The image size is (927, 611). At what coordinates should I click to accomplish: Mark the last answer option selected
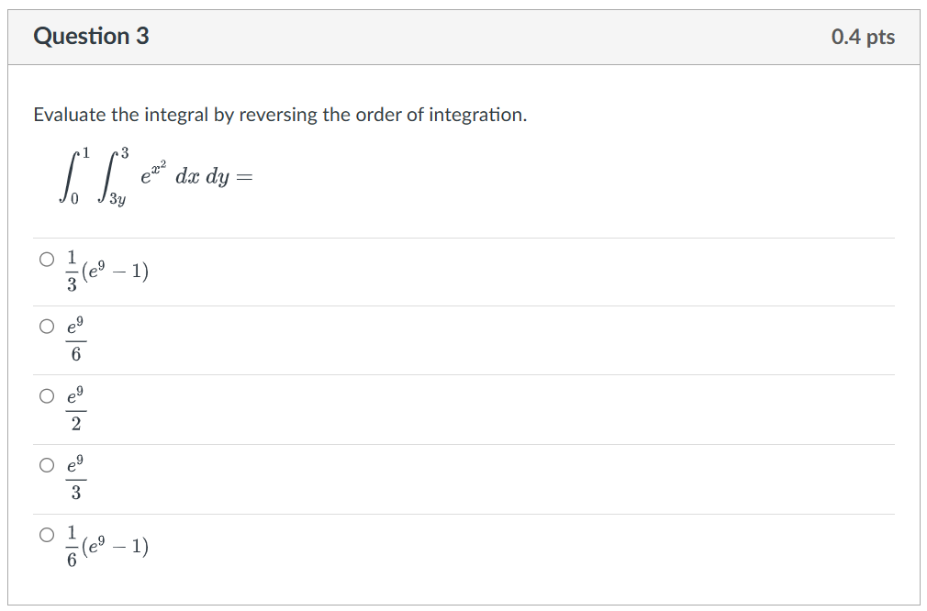[45, 533]
